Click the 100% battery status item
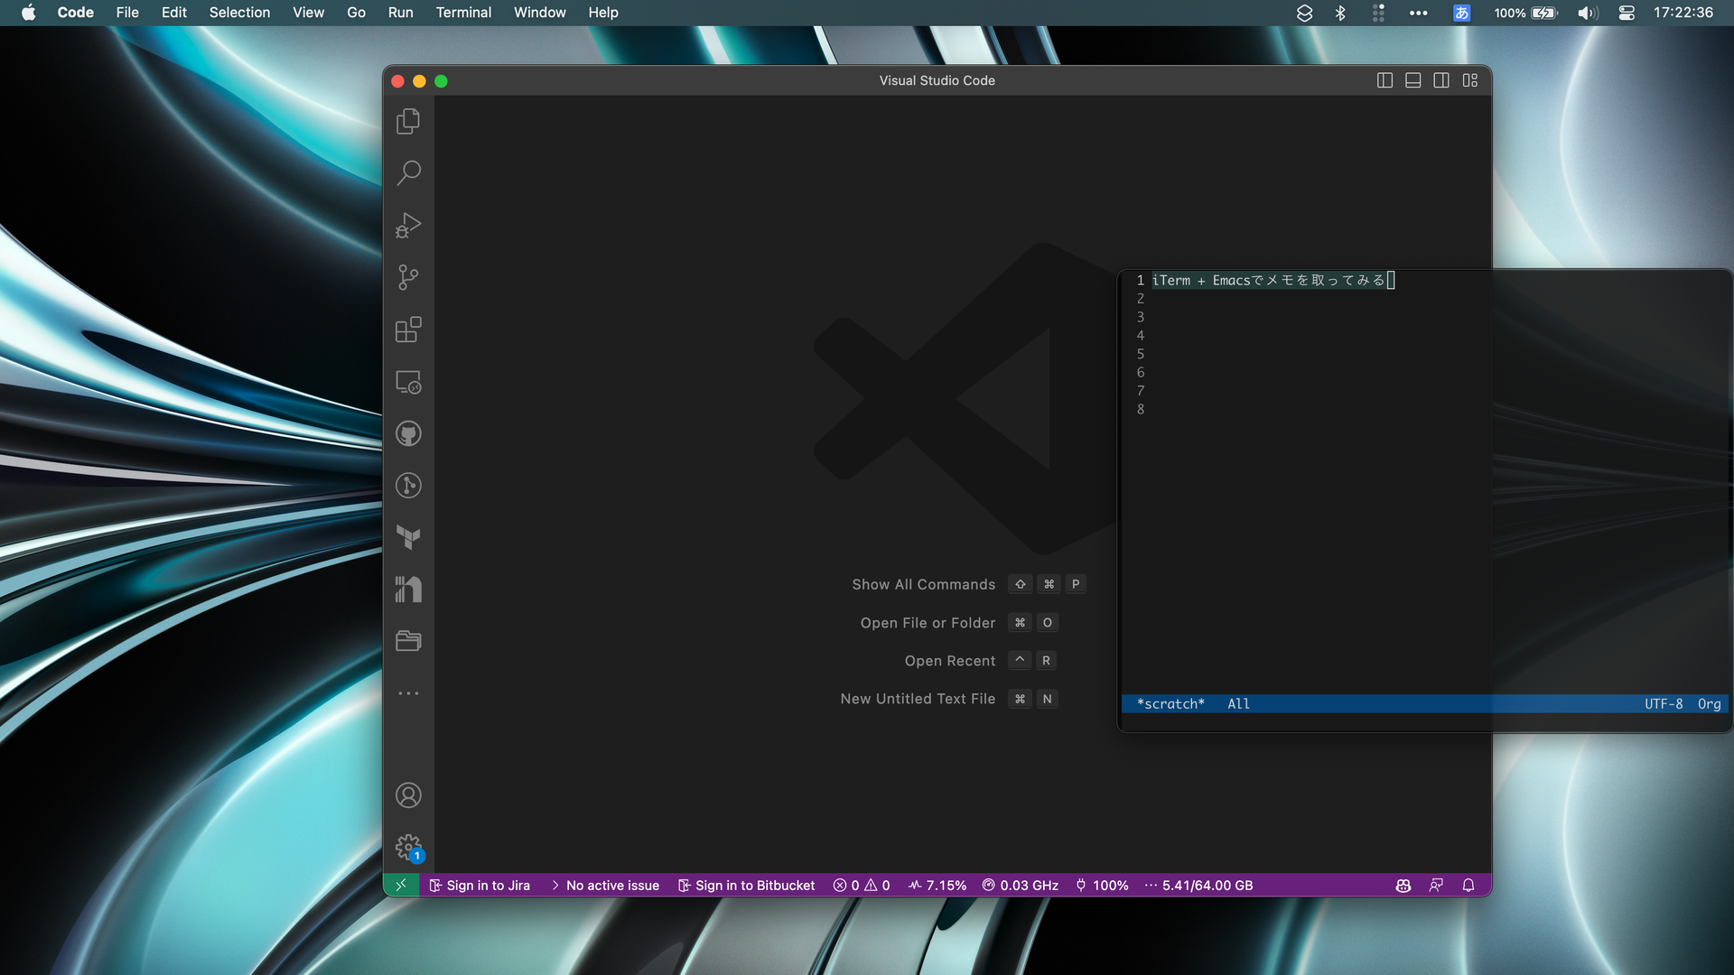This screenshot has width=1734, height=975. [x=1102, y=886]
